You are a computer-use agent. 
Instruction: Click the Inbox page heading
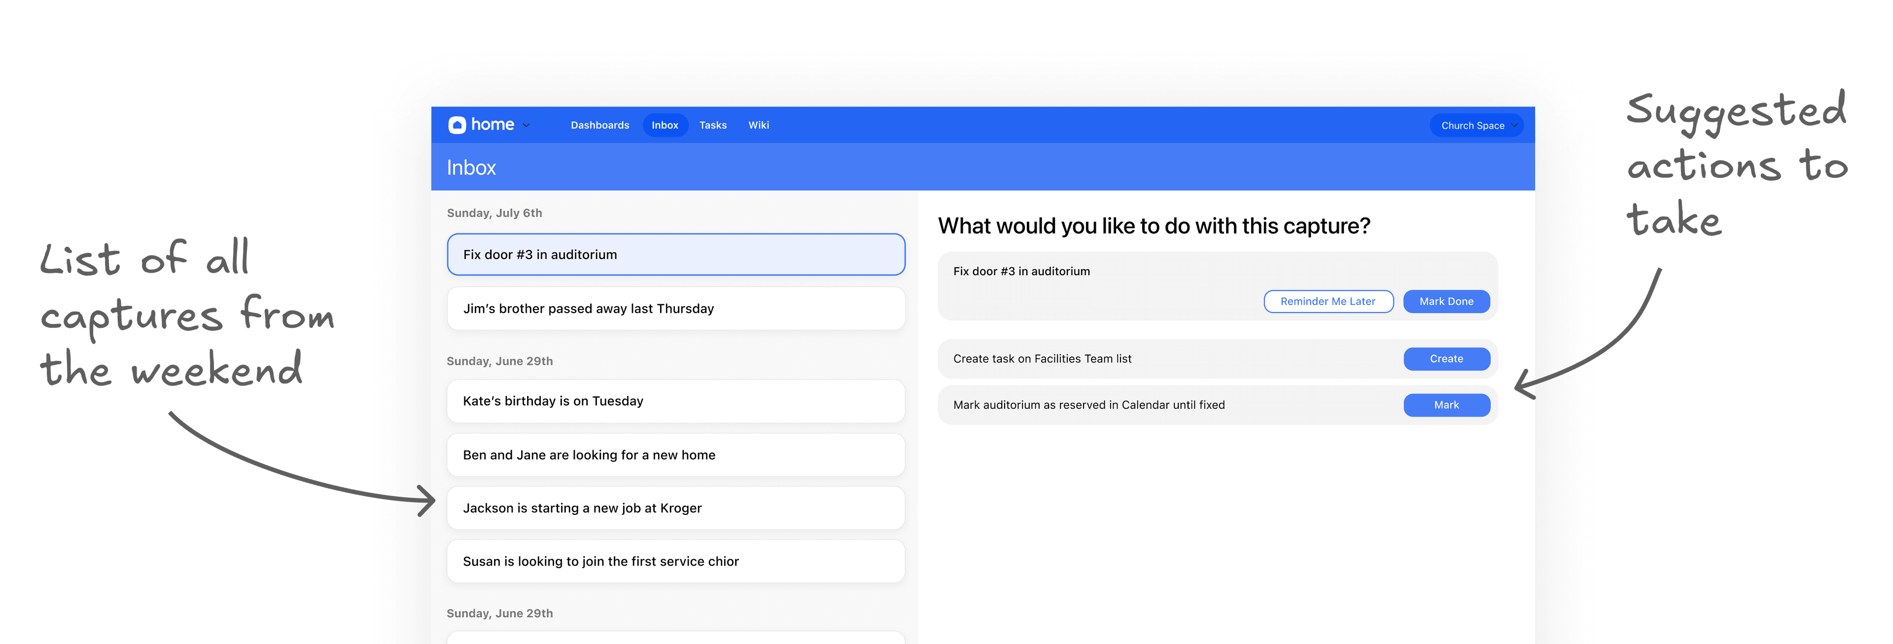(x=471, y=167)
